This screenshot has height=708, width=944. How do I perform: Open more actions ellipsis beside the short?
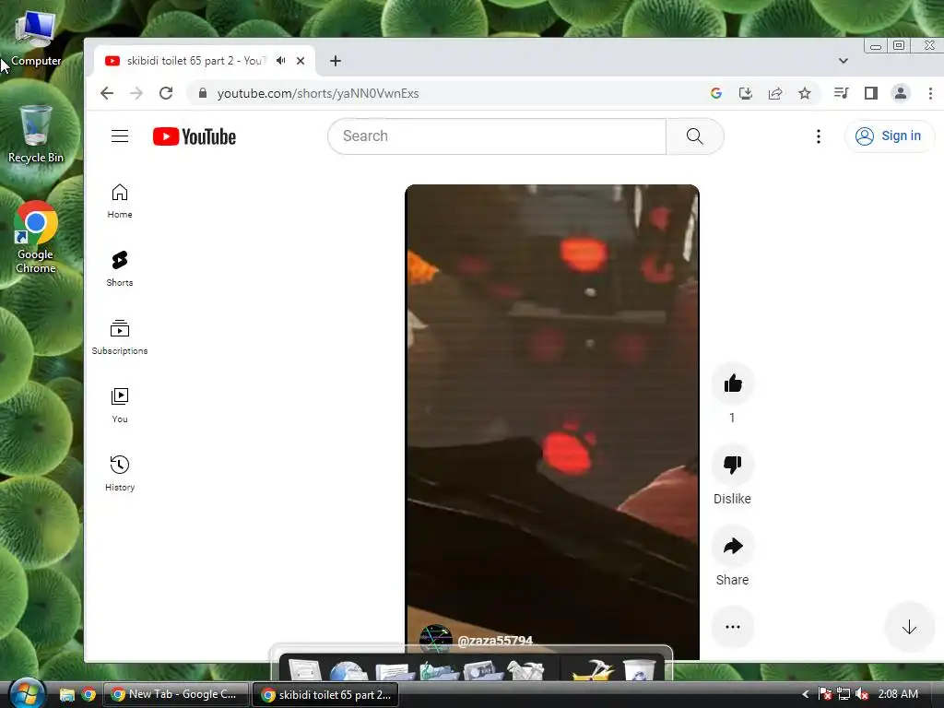pos(733,627)
